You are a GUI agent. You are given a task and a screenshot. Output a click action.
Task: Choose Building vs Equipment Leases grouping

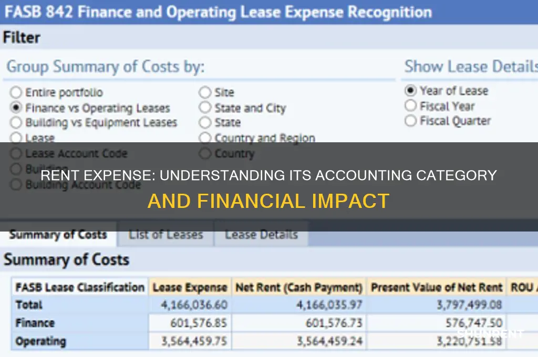[16, 122]
